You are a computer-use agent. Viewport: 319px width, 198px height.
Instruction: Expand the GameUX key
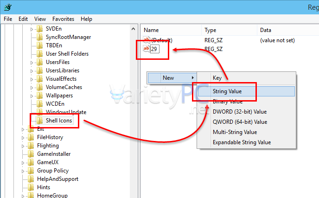(23, 163)
